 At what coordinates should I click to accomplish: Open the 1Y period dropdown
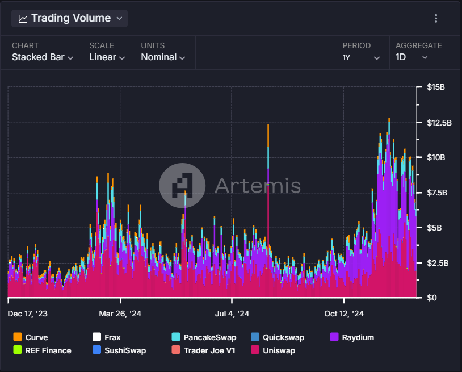[361, 57]
